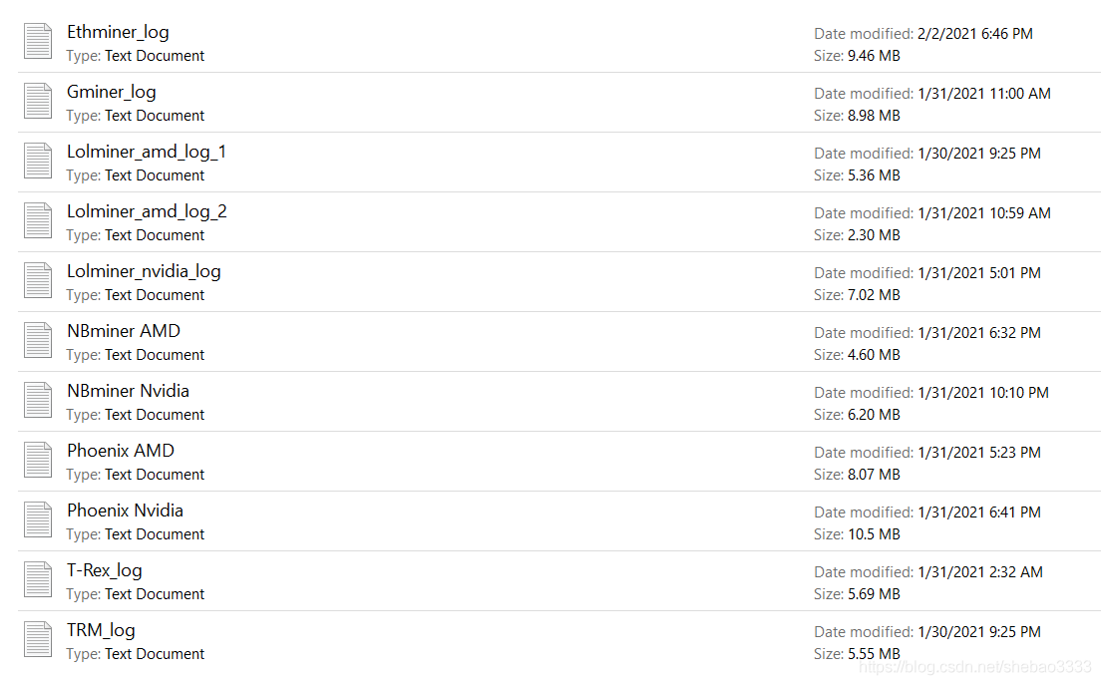Click the Phoenix Nvidia file name
Screen dimensions: 1101x685
(125, 511)
